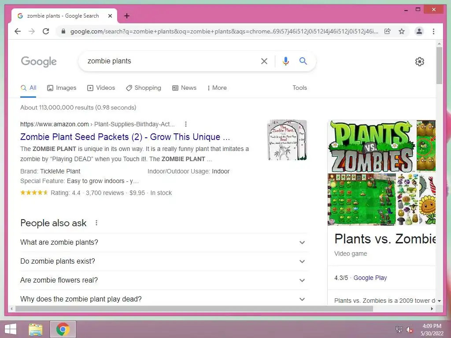Switch to the Images tab
The image size is (451, 338).
(x=62, y=88)
